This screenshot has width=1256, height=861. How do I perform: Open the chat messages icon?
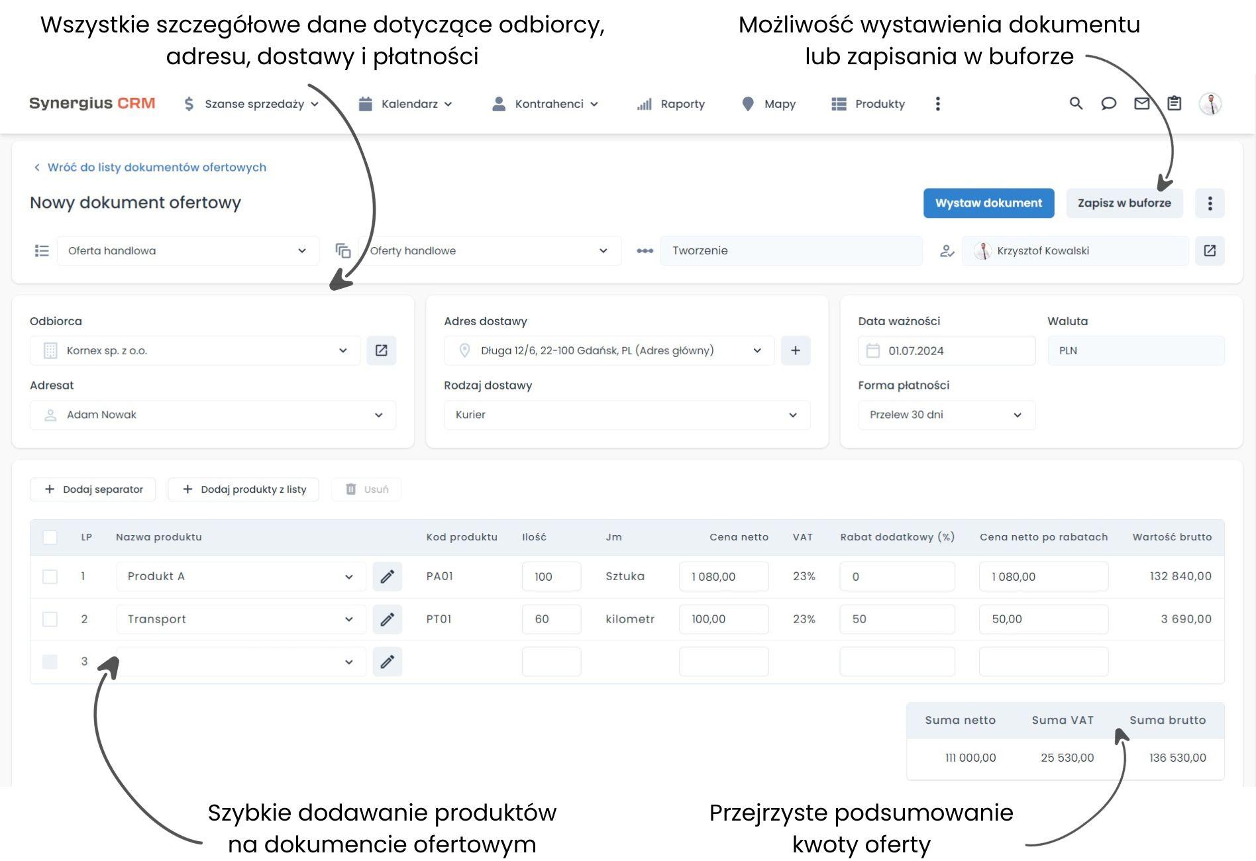[x=1108, y=104]
